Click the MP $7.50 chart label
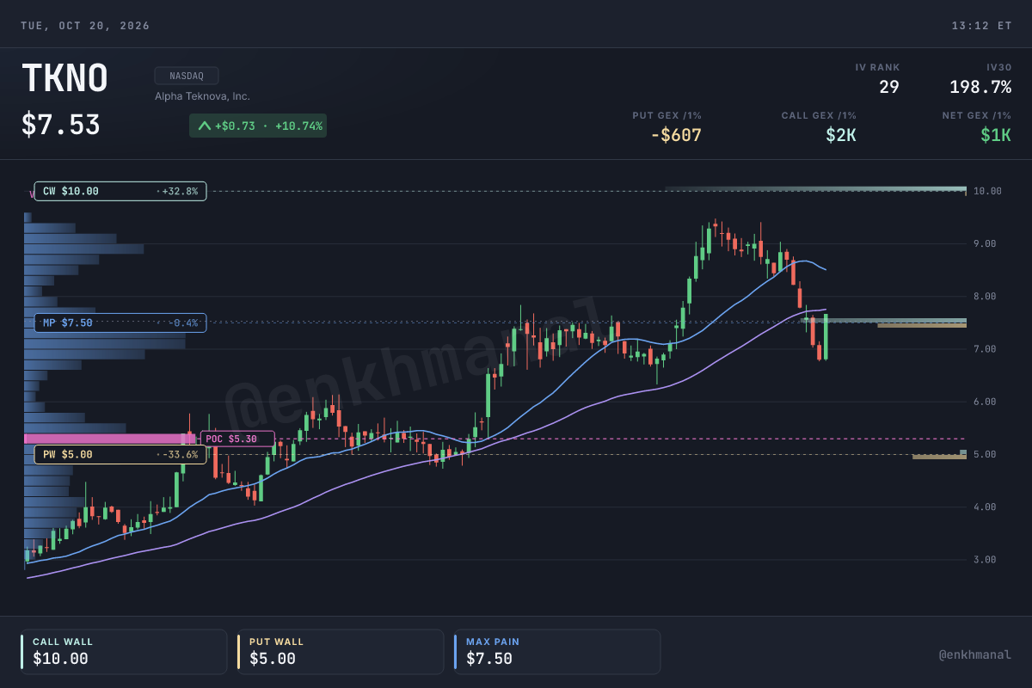The image size is (1032, 688). (120, 323)
